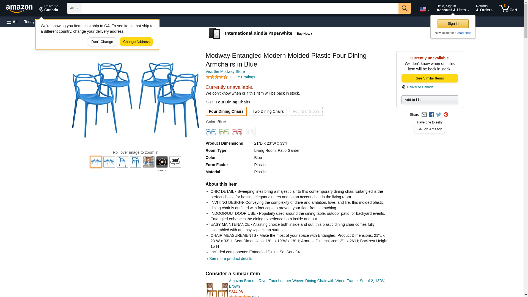Image resolution: width=528 pixels, height=297 pixels.
Task: Select the Four Bar Stools size
Action: click(x=306, y=111)
